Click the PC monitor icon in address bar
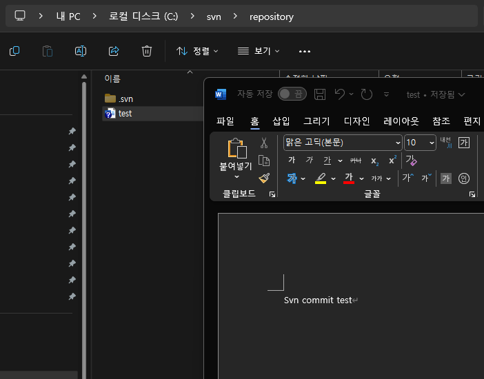Viewport: 484px width, 379px height. coord(20,16)
